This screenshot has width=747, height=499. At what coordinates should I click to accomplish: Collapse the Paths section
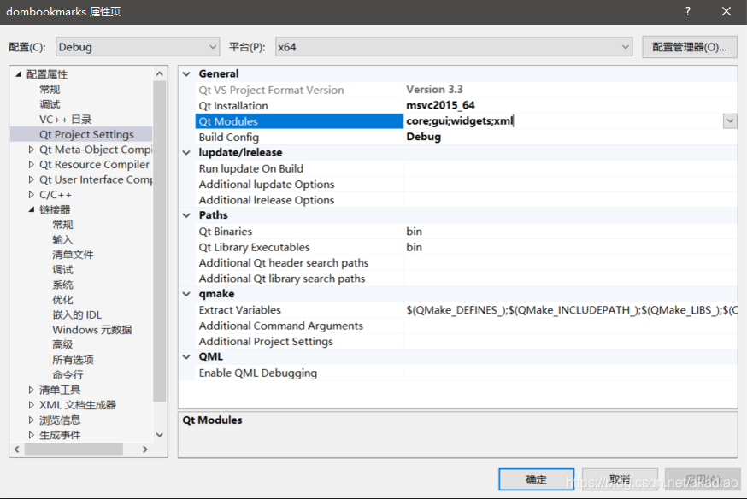click(186, 215)
